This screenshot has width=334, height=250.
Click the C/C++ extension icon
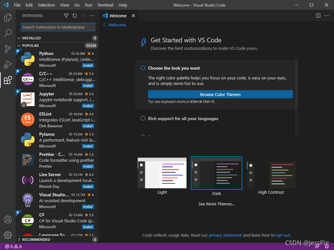point(28,79)
